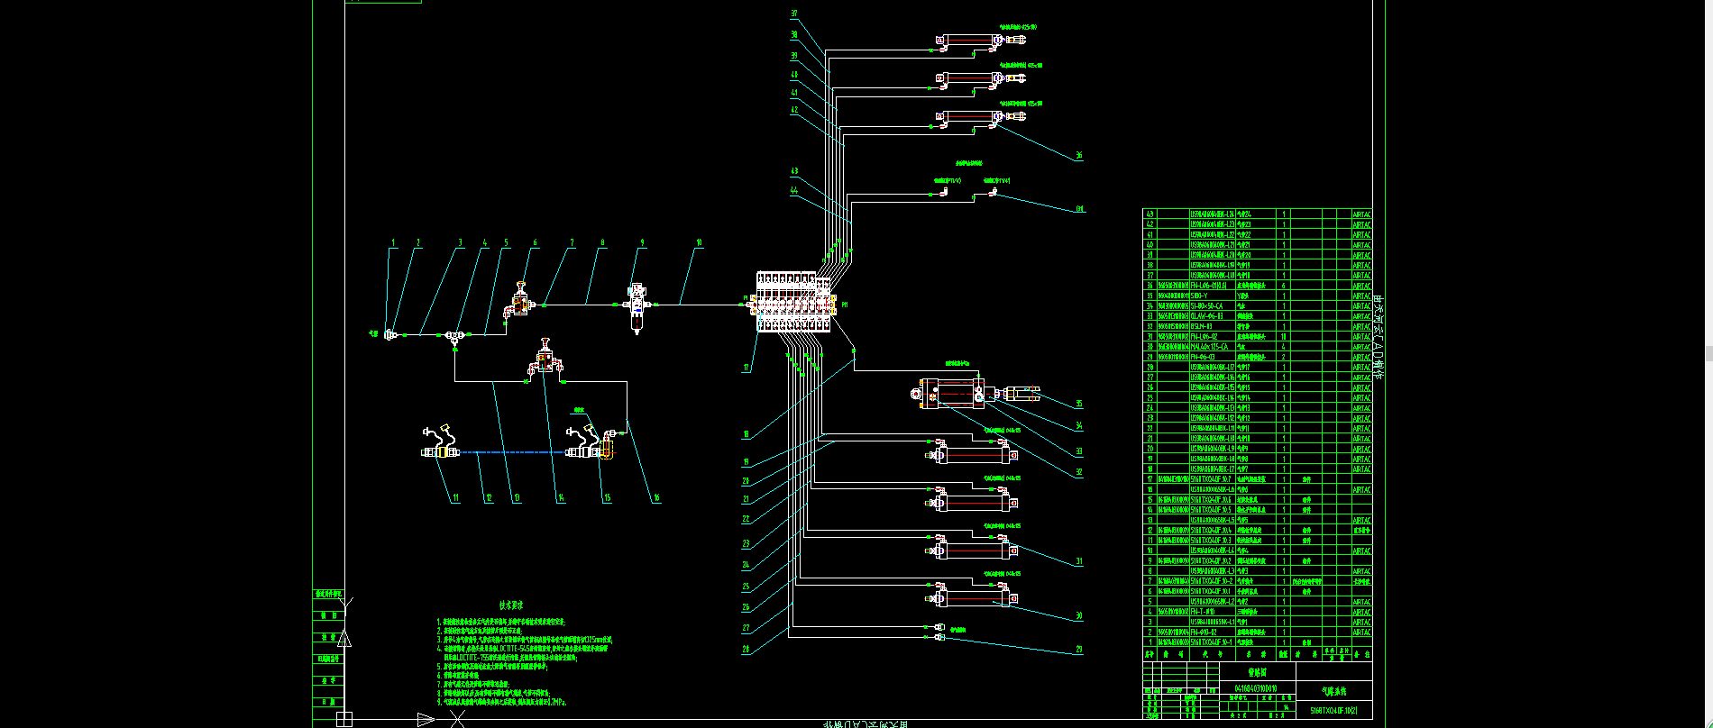
Task: Select callout number 13 label
Action: pos(517,497)
